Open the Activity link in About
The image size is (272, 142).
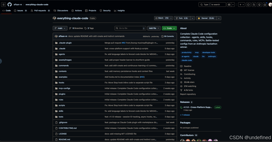(185, 78)
